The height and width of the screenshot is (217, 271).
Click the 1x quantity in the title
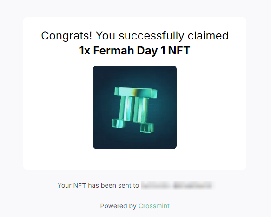(85, 51)
